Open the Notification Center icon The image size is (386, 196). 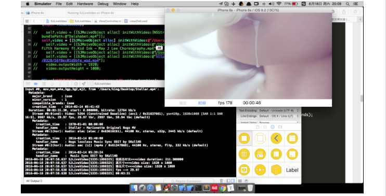coord(355,4)
